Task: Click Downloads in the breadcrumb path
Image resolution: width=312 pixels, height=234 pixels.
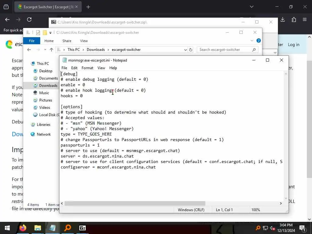Action: point(96,50)
